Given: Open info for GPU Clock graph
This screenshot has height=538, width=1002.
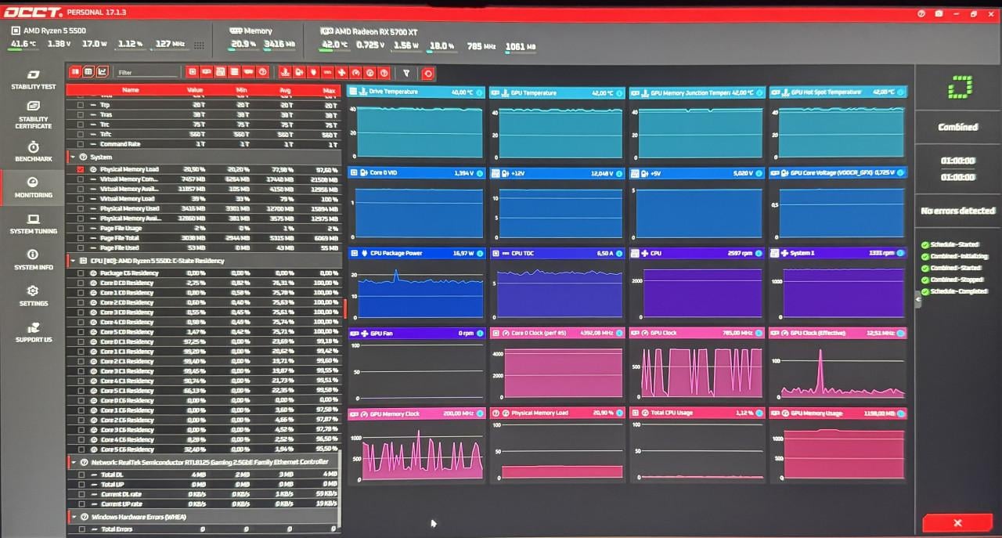Looking at the screenshot, I should (x=760, y=334).
